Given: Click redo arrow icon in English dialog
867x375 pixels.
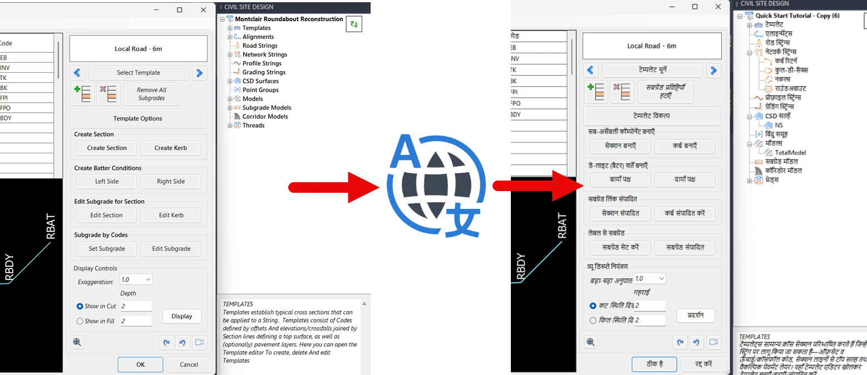Looking at the screenshot, I should coord(166,343).
